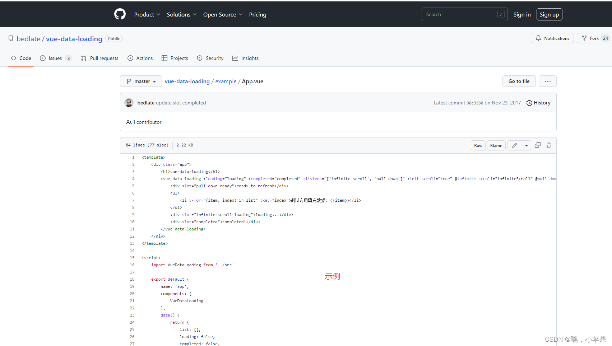This screenshot has width=612, height=346.
Task: Open the edit options dropdown arrow
Action: (527, 145)
